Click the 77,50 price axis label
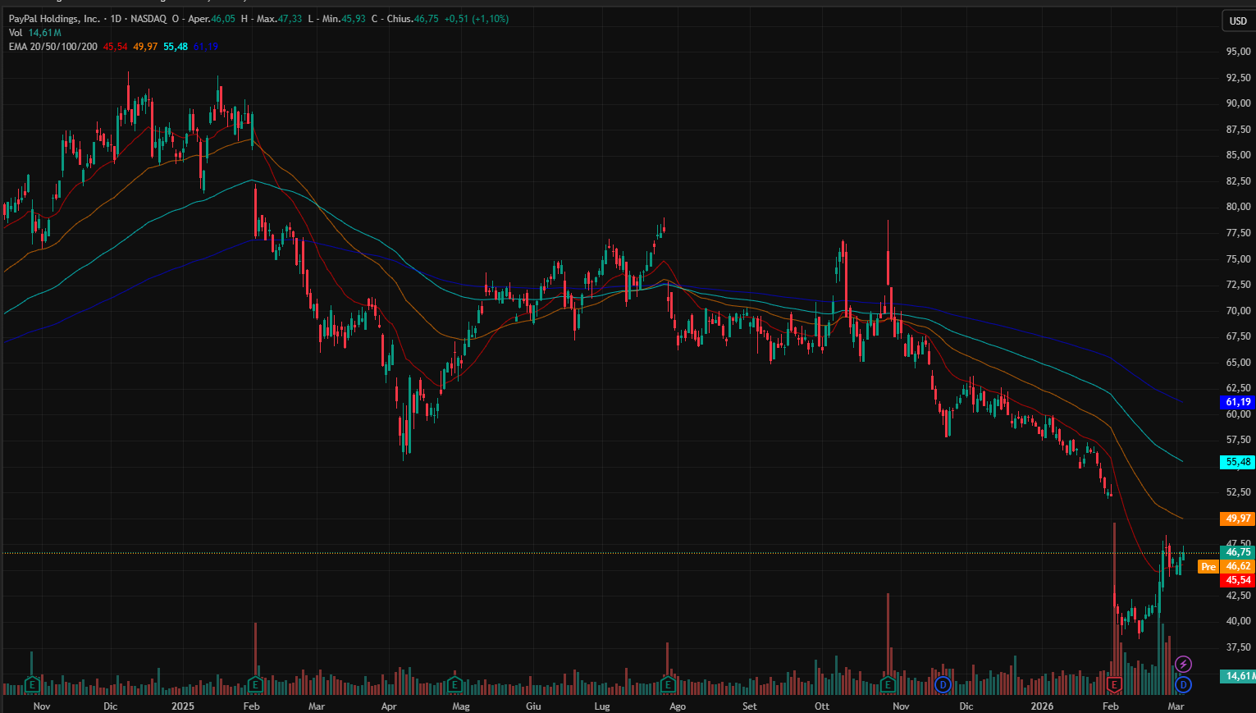This screenshot has width=1256, height=713. (1238, 233)
